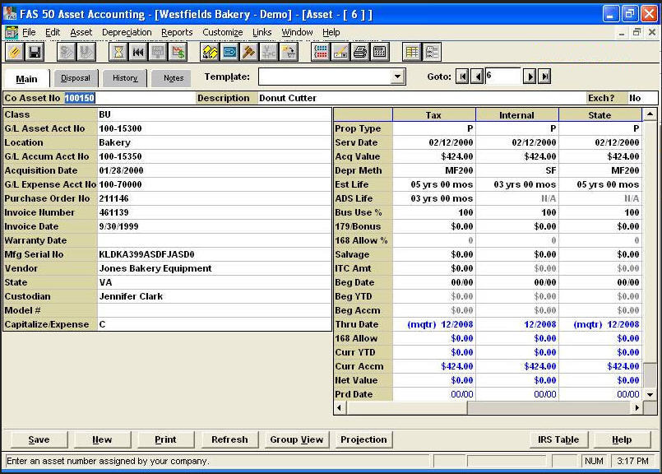This screenshot has width=662, height=474.
Task: Click the Description field Donut Cutter
Action: [x=421, y=98]
